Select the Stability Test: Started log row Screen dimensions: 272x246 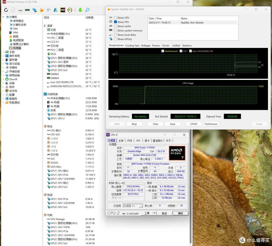tap(193, 23)
